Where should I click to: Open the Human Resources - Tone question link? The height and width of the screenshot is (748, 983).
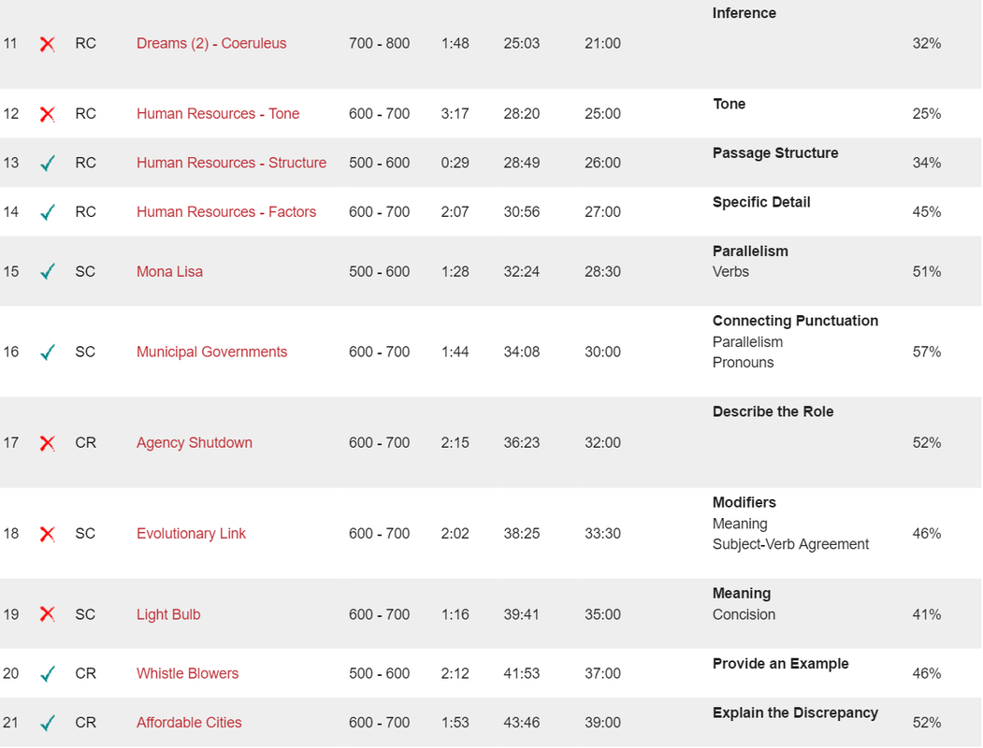[x=218, y=113]
